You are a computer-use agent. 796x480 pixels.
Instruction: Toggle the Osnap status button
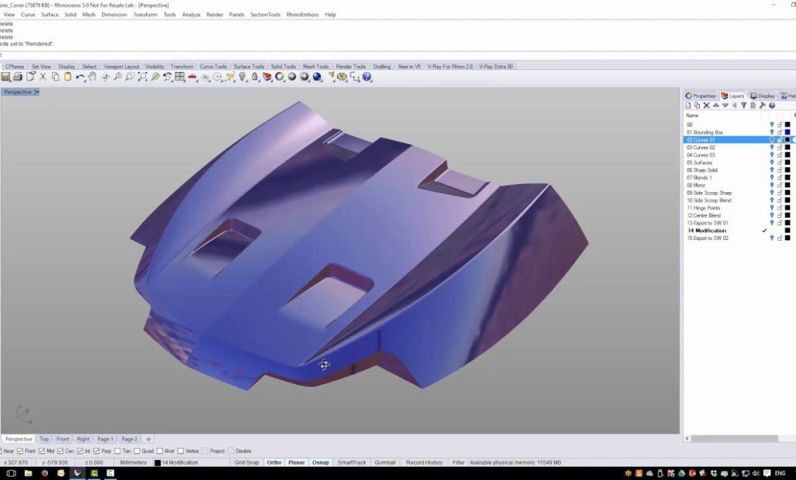(x=320, y=462)
